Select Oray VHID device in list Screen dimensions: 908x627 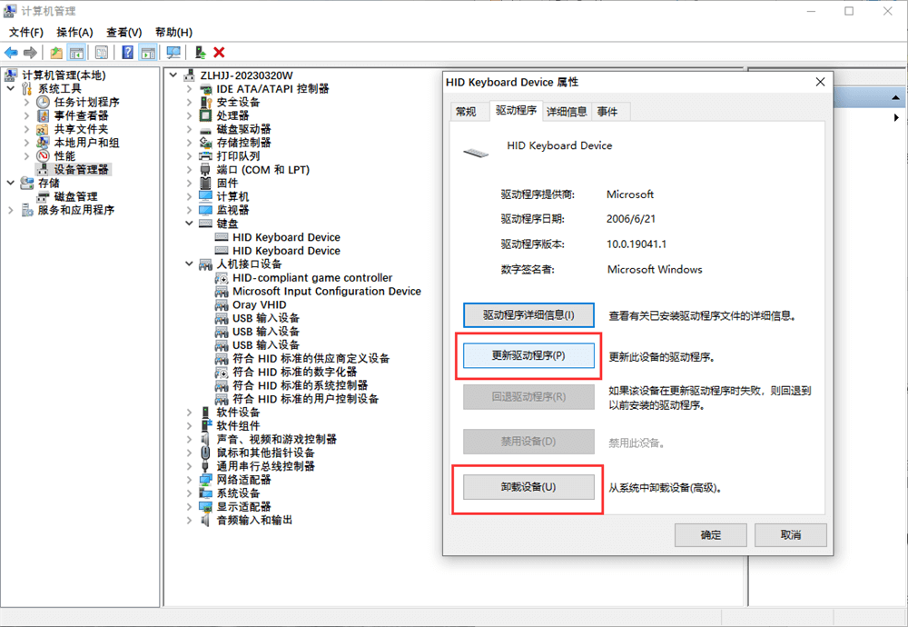259,304
